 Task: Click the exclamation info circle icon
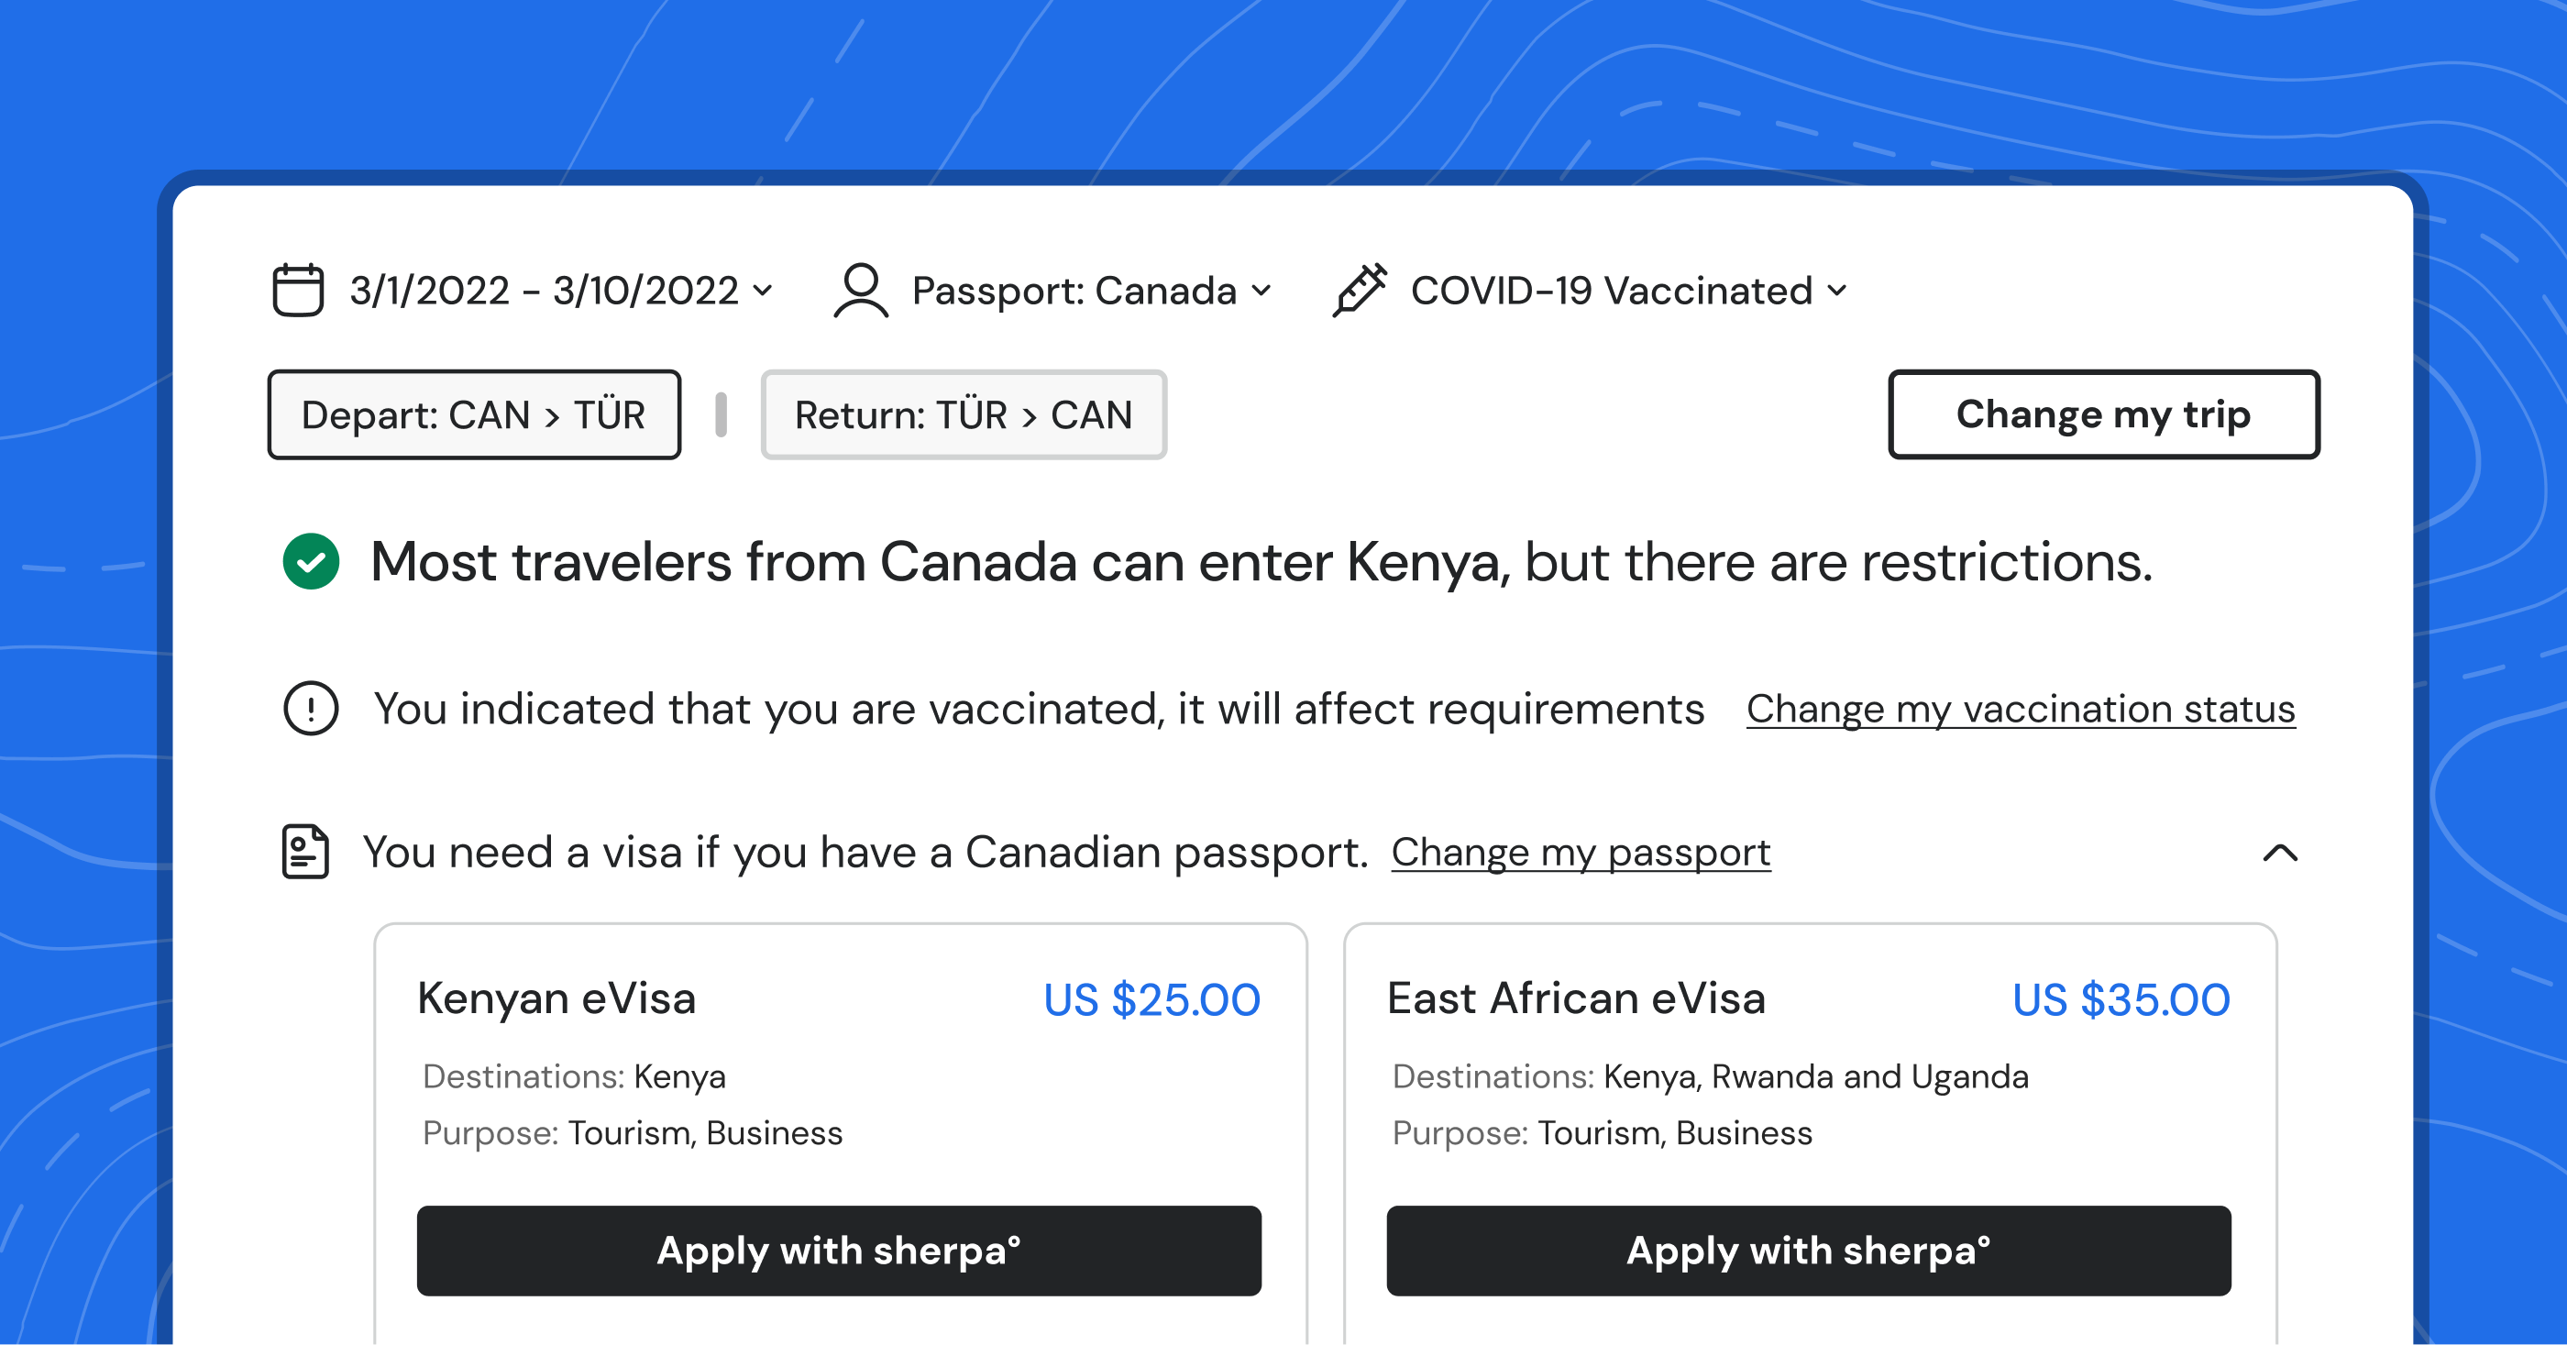311,710
